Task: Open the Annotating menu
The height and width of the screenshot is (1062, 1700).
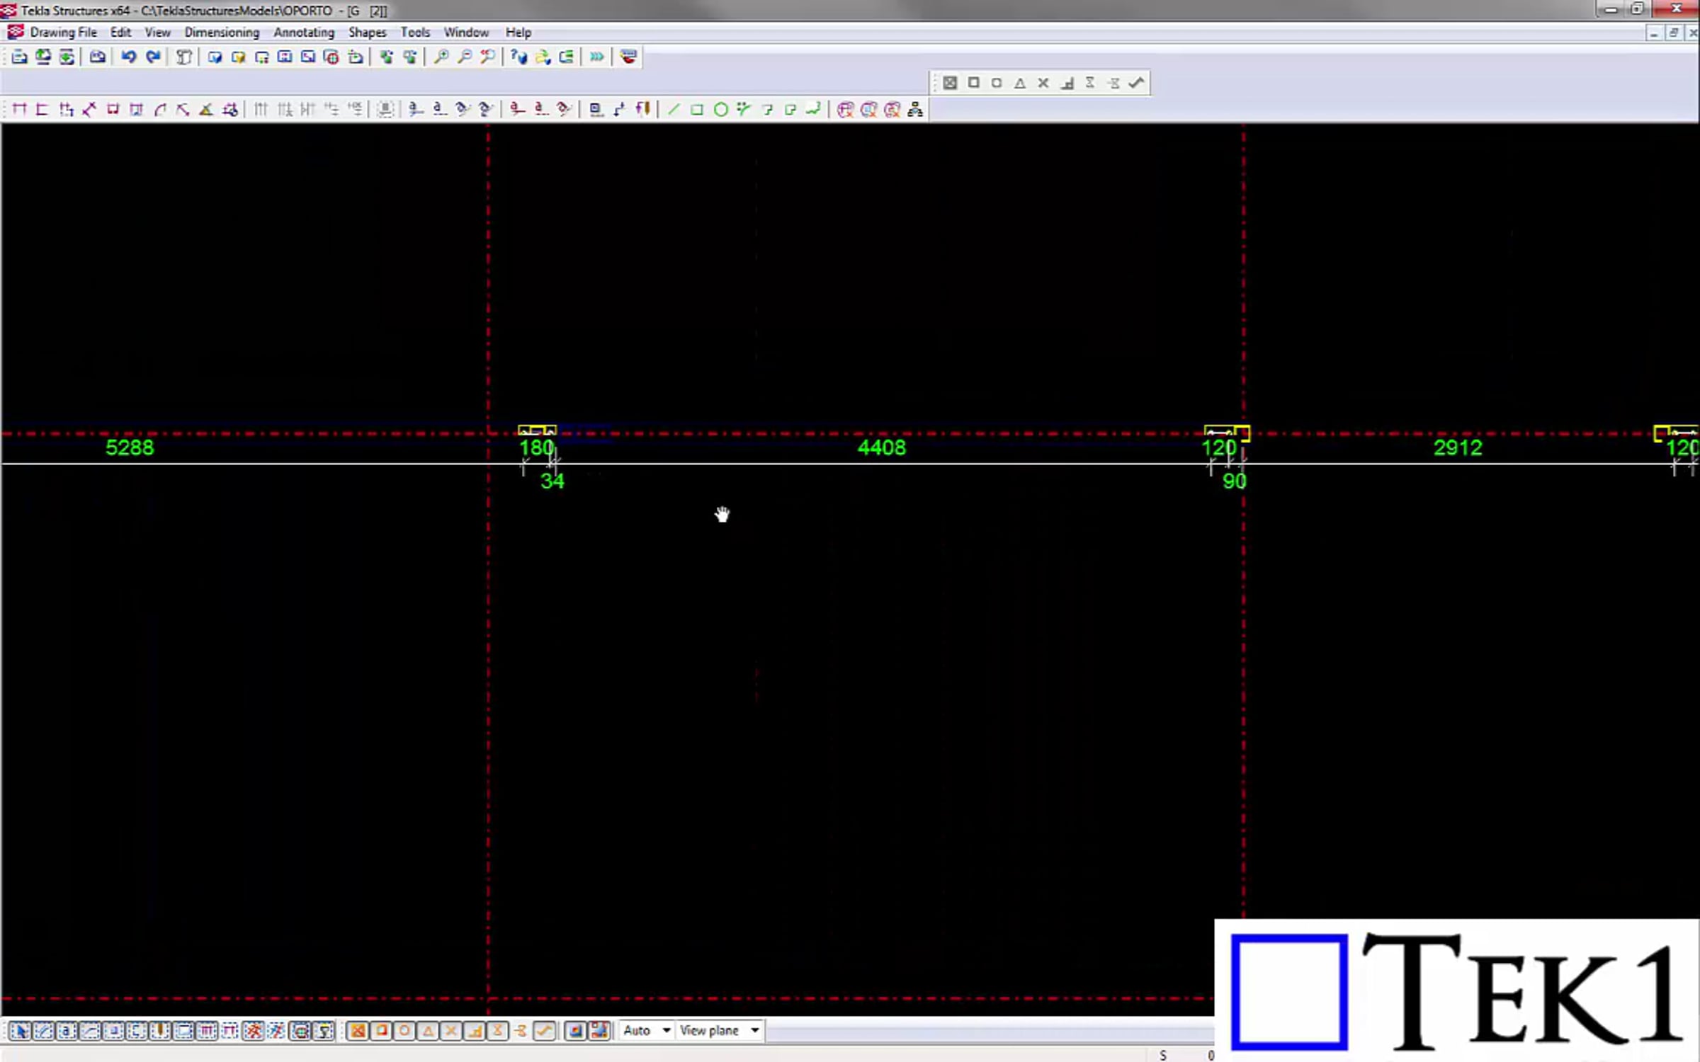Action: click(304, 33)
